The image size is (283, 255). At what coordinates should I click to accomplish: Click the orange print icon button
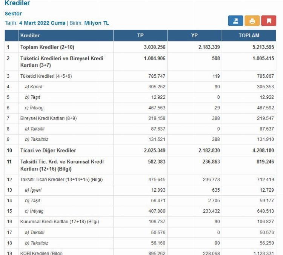pyautogui.click(x=252, y=21)
